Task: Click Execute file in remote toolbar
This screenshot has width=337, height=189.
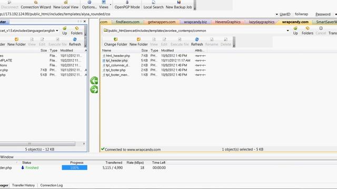Action: tap(180, 42)
